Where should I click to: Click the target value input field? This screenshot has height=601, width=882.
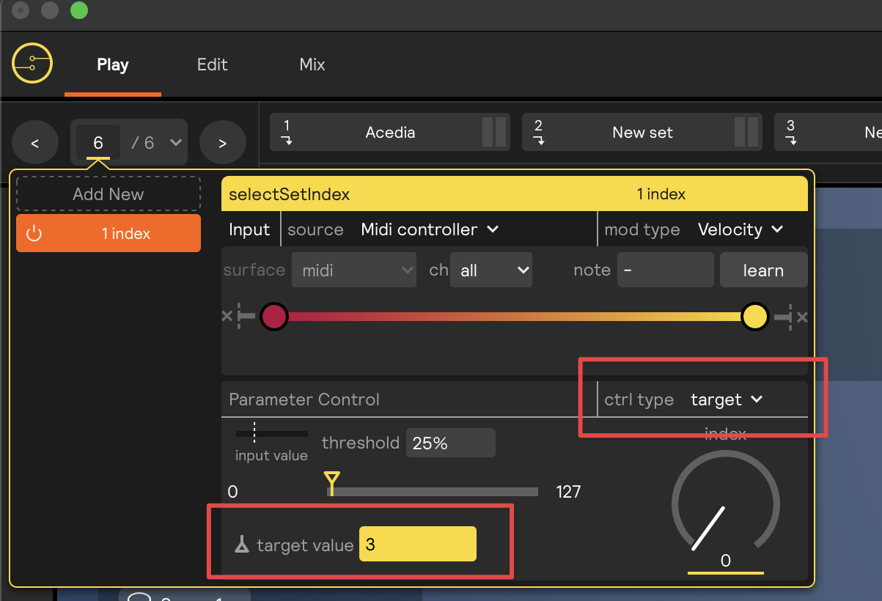(417, 545)
